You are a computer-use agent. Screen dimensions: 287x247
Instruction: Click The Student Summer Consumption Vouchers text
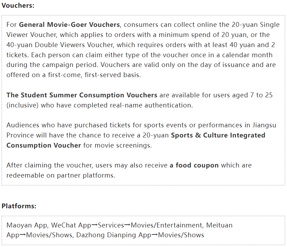pyautogui.click(x=82, y=95)
